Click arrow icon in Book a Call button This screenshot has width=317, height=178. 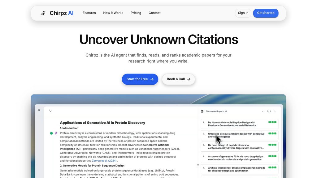point(189,79)
